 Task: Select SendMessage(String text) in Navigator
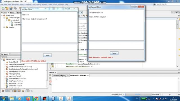tap(17, 72)
